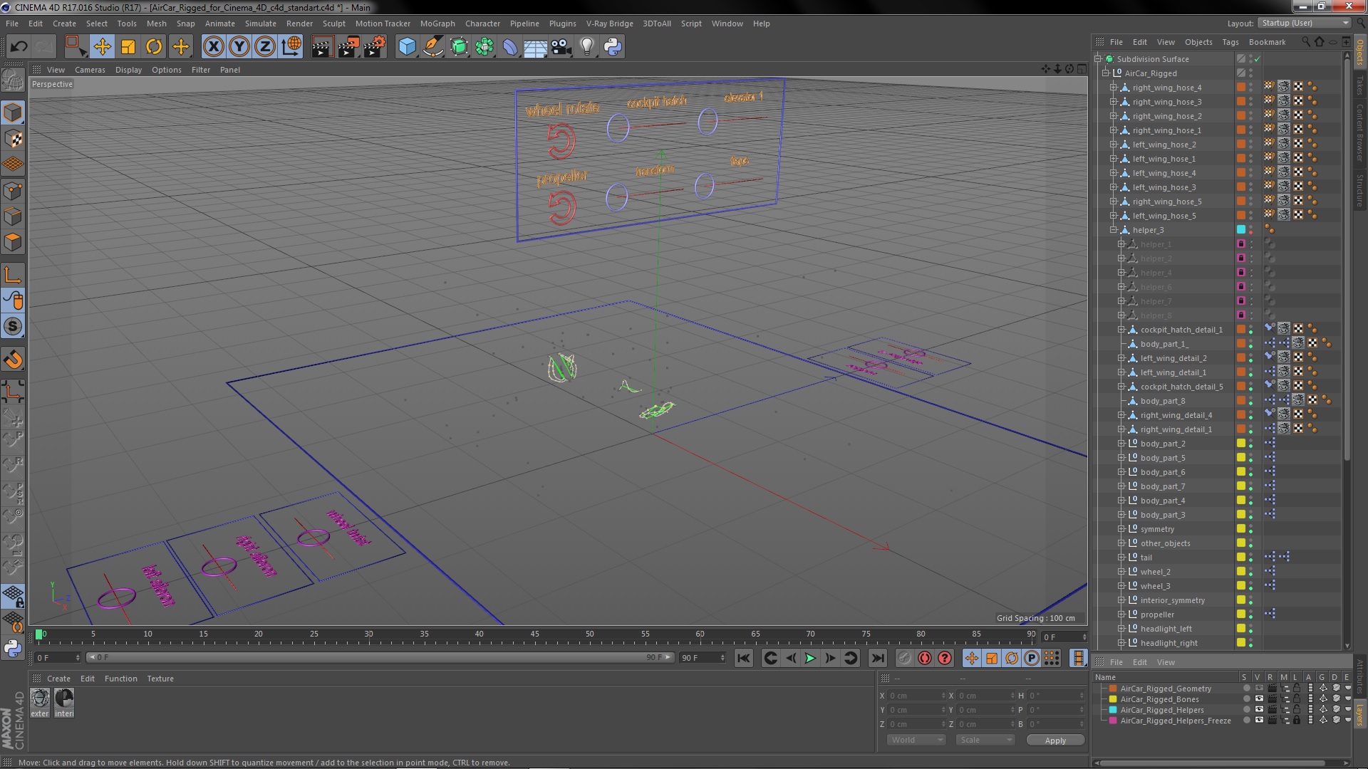The height and width of the screenshot is (769, 1368).
Task: Click the Goto Next Frame button
Action: coord(830,658)
